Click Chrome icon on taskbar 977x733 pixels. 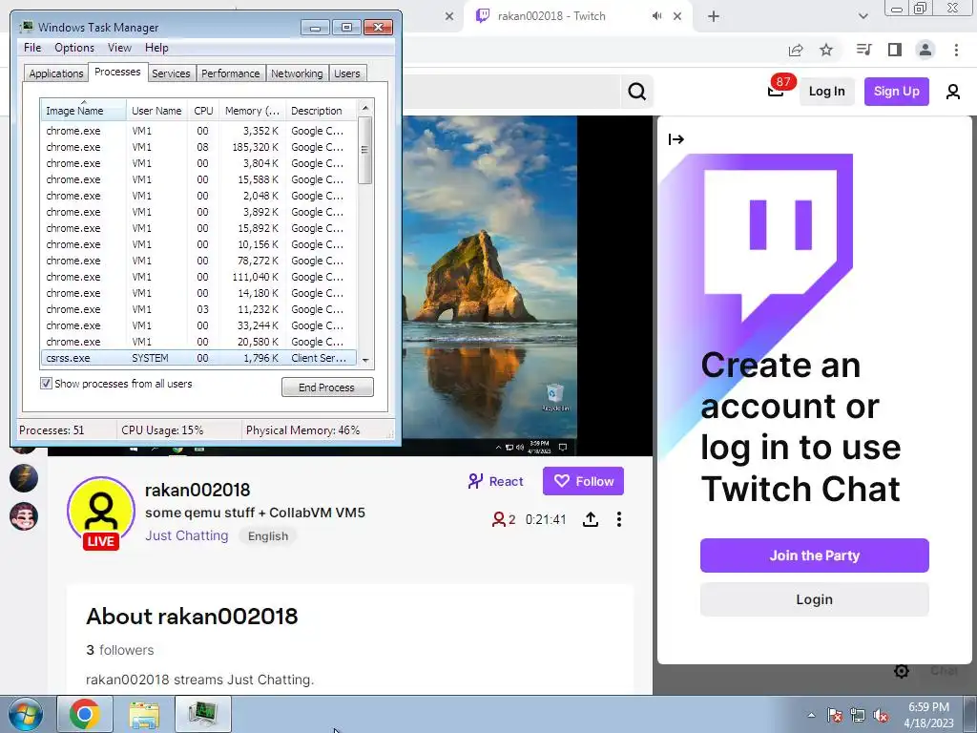[x=85, y=714]
